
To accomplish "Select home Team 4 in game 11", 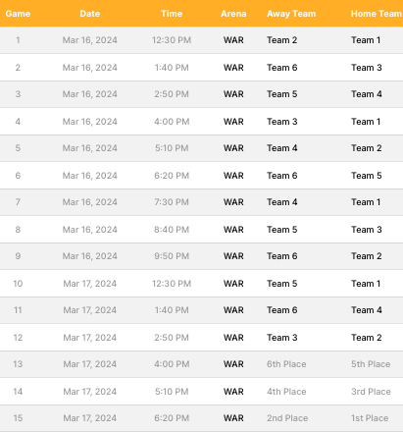I will click(x=367, y=310).
